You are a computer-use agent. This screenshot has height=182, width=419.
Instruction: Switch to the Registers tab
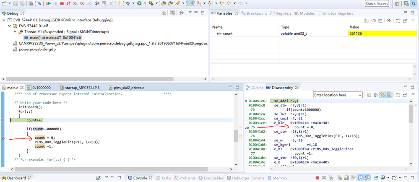point(283,13)
